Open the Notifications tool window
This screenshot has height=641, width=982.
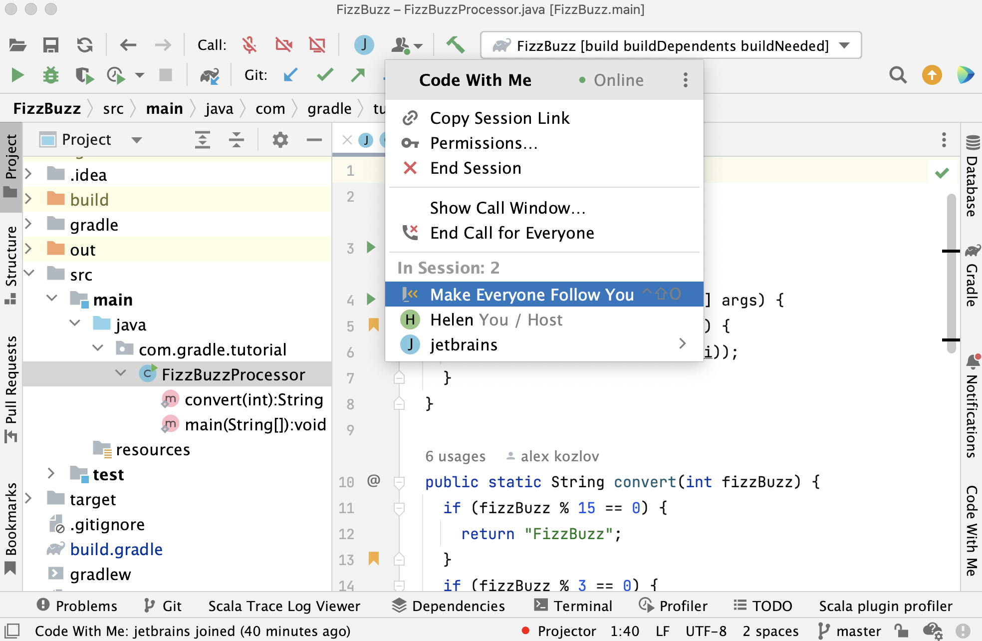pos(972,406)
